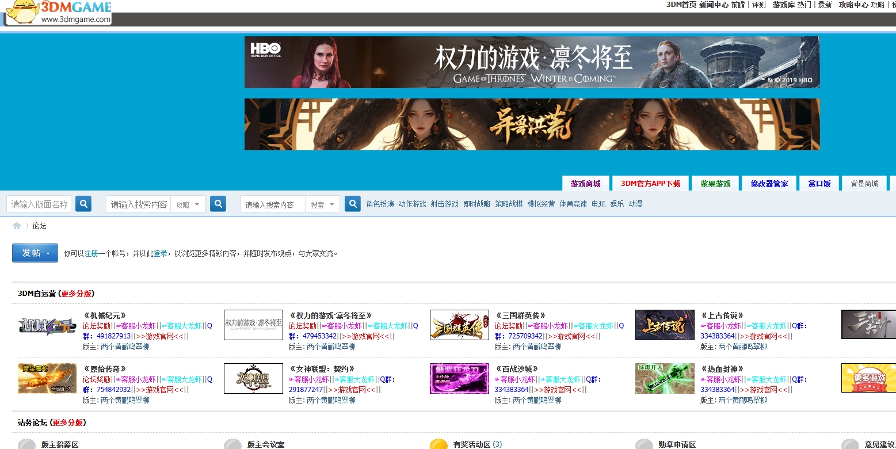Open the 即时战略 category link
This screenshot has height=449, width=896.
477,204
